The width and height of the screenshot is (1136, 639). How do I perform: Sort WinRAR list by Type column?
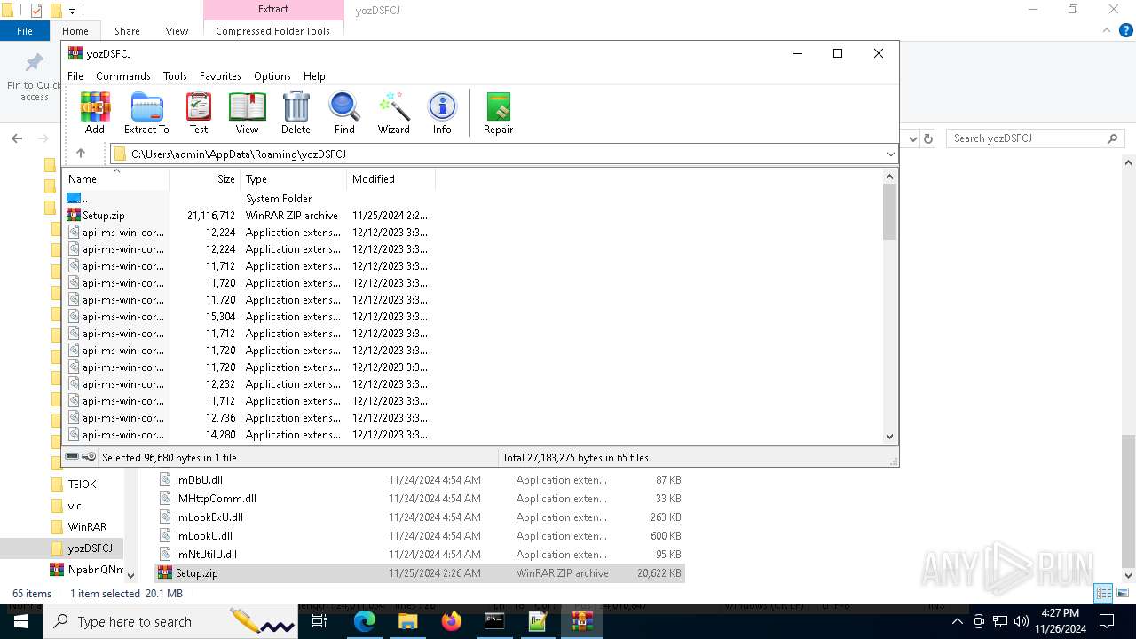pos(294,178)
